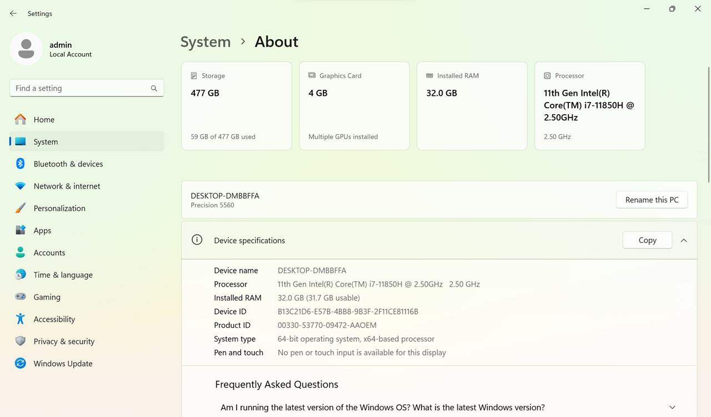Click the Installed RAM chip icon
711x417 pixels.
(x=429, y=75)
